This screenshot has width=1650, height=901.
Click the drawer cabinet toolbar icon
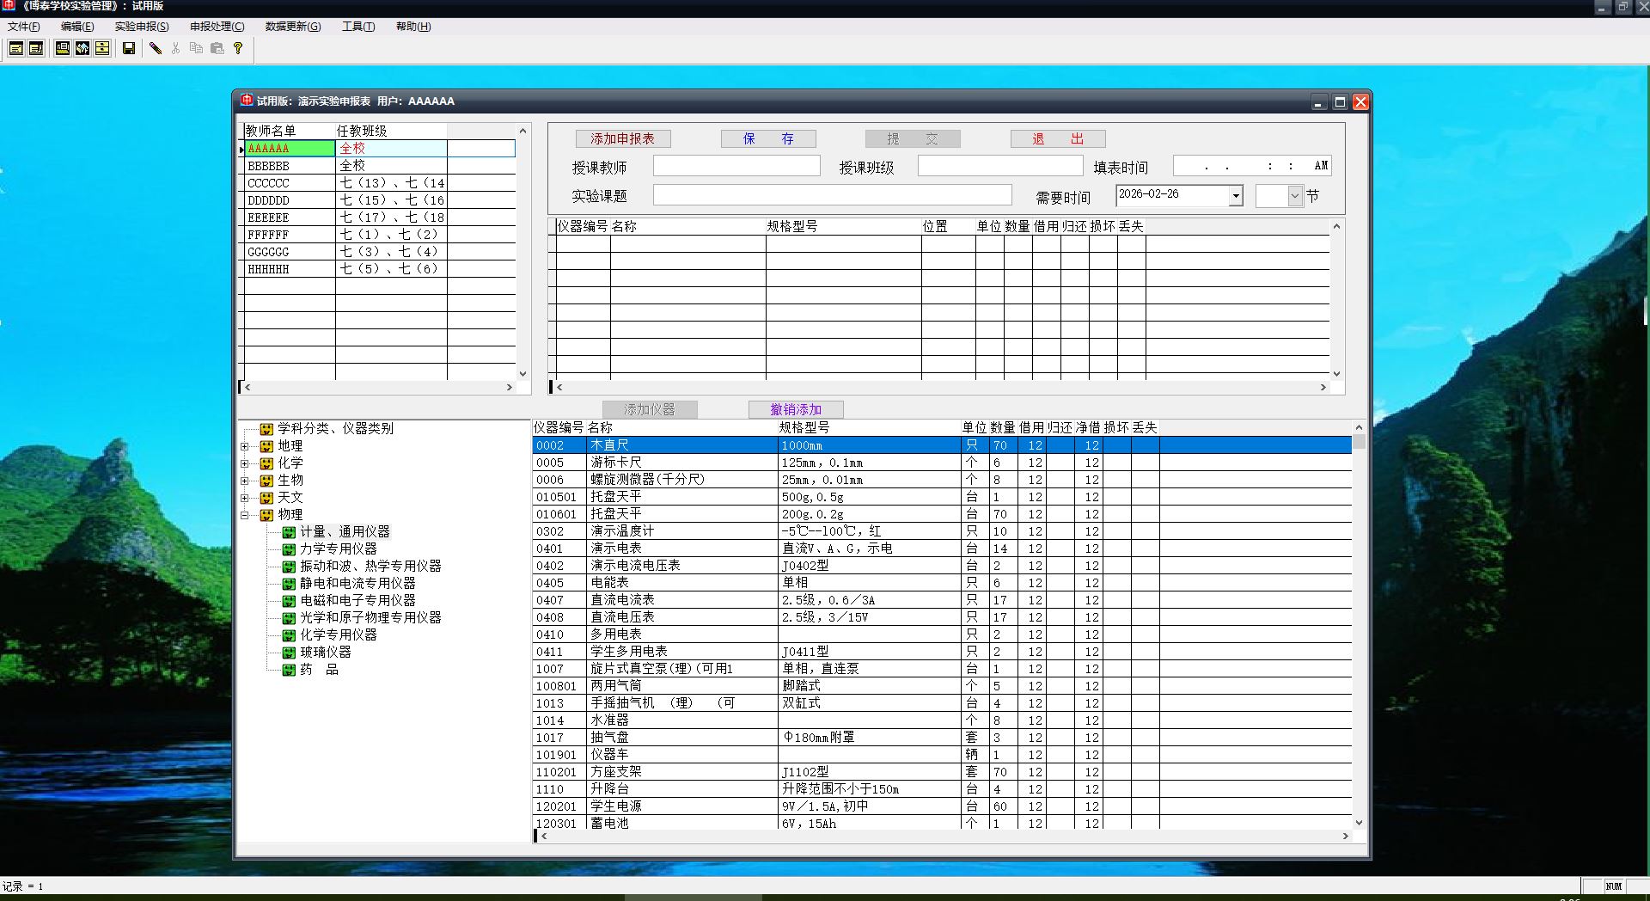tap(102, 48)
